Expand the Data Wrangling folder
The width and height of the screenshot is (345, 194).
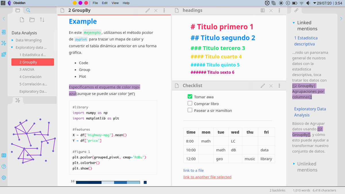point(13,40)
